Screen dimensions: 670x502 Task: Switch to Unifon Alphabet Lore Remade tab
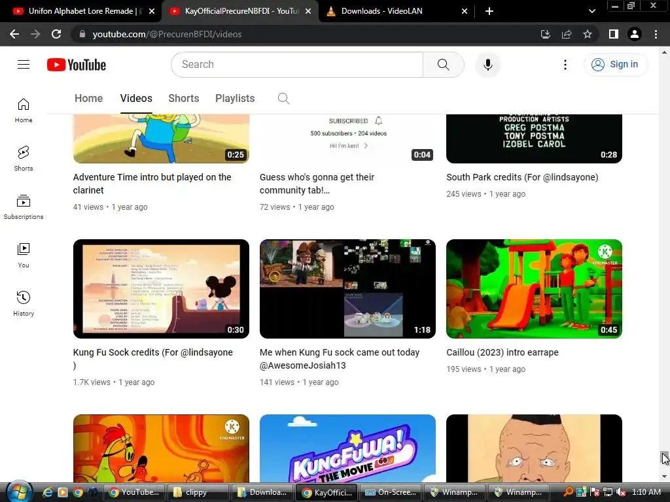(x=80, y=11)
